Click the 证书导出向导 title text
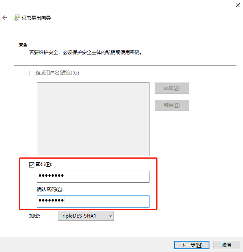Image resolution: width=243 pixels, height=252 pixels. tap(36, 18)
